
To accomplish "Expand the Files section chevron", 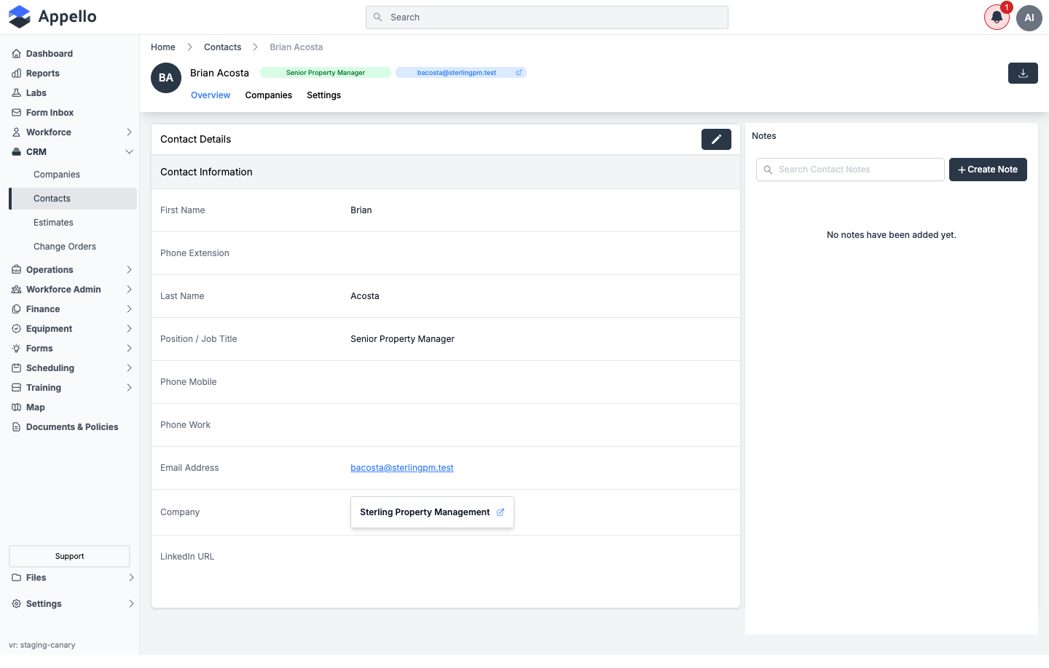I will 131,578.
